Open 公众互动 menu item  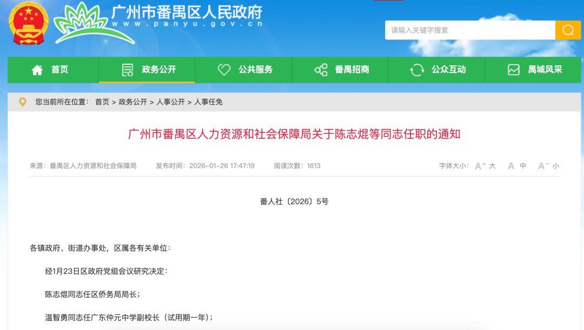click(448, 70)
